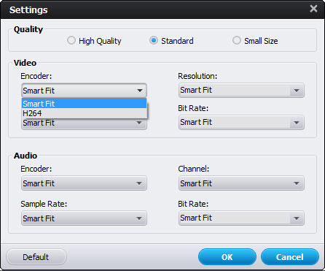Select the Small Size radio button
325x271 pixels.
point(237,40)
